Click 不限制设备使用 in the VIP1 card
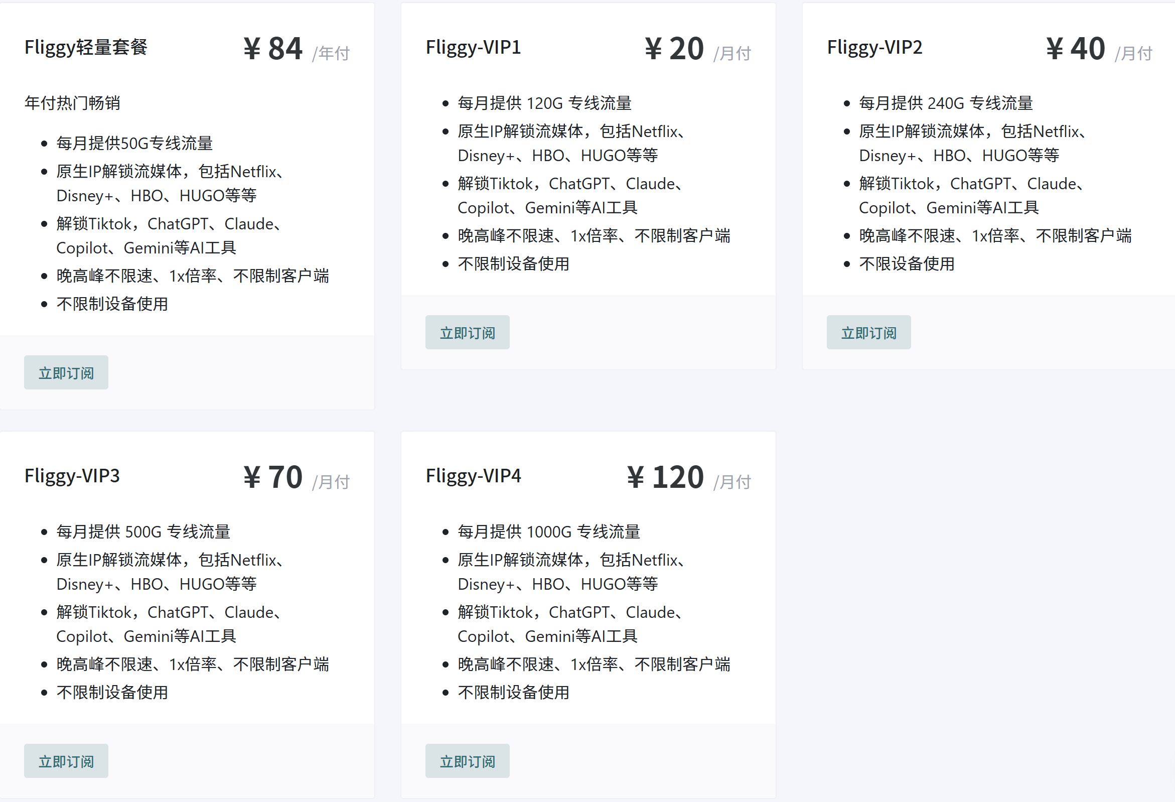The height and width of the screenshot is (802, 1175). pos(513,263)
